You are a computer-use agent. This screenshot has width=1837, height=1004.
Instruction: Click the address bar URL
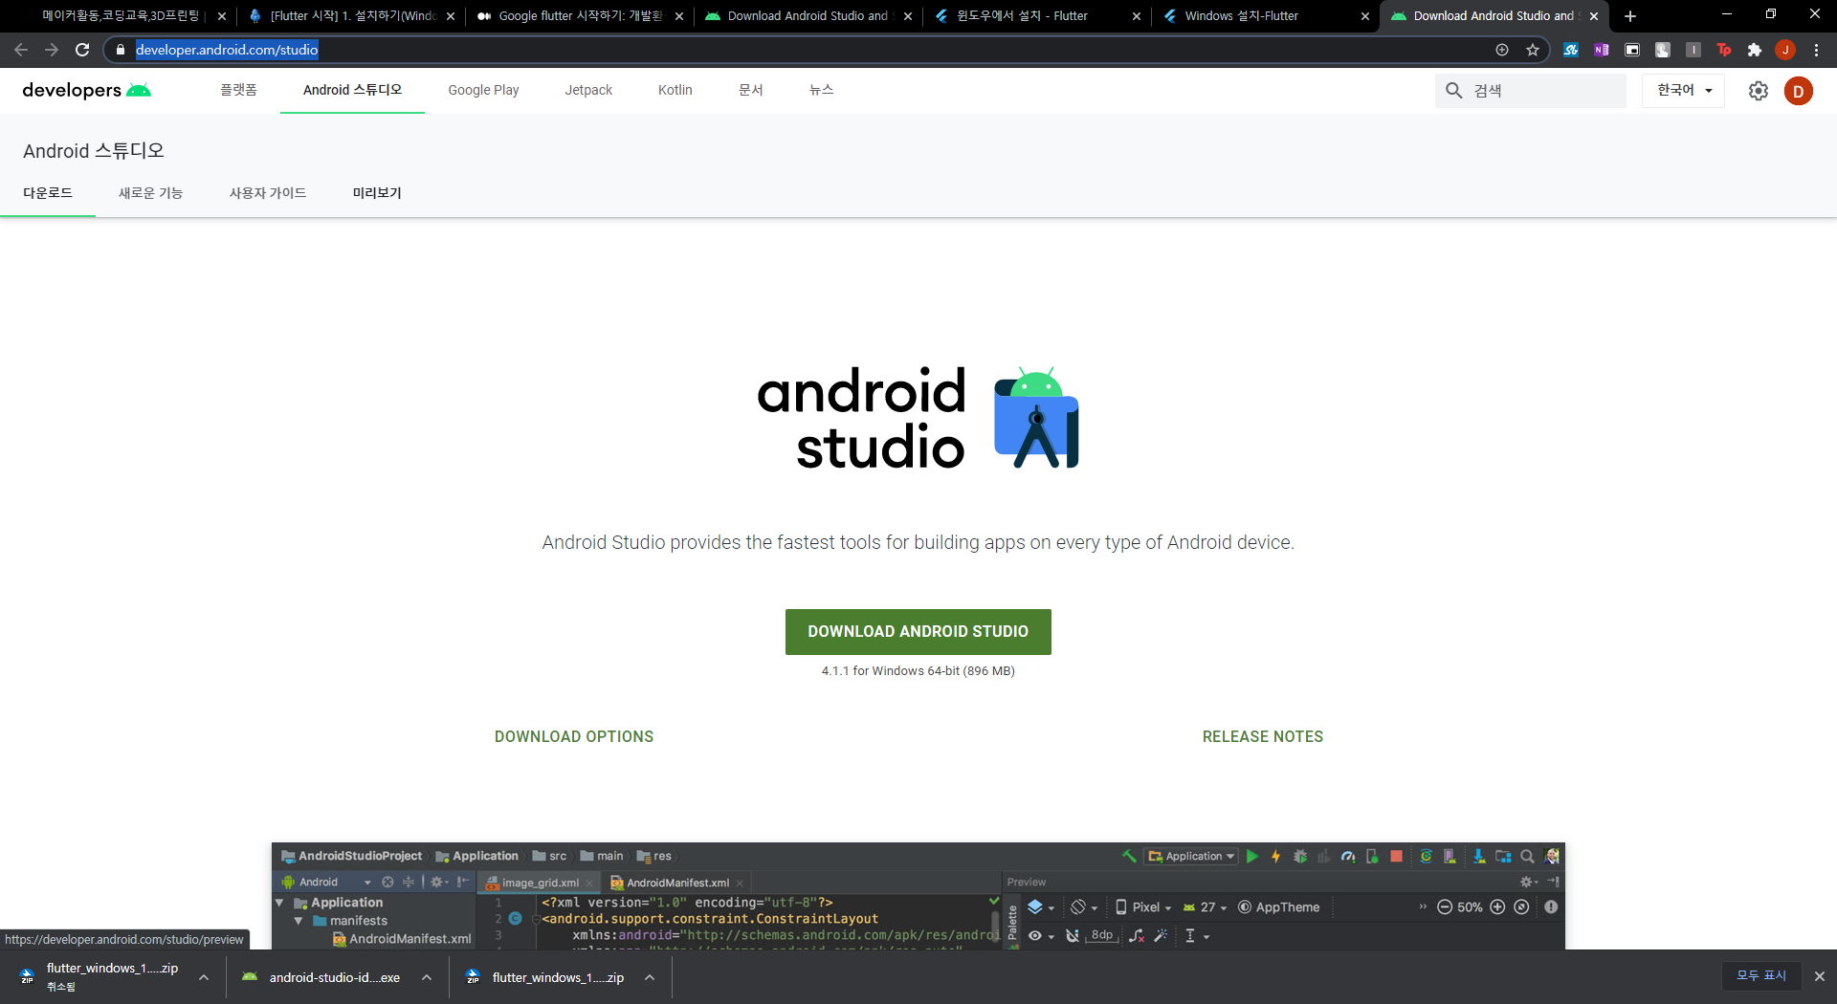(x=227, y=50)
